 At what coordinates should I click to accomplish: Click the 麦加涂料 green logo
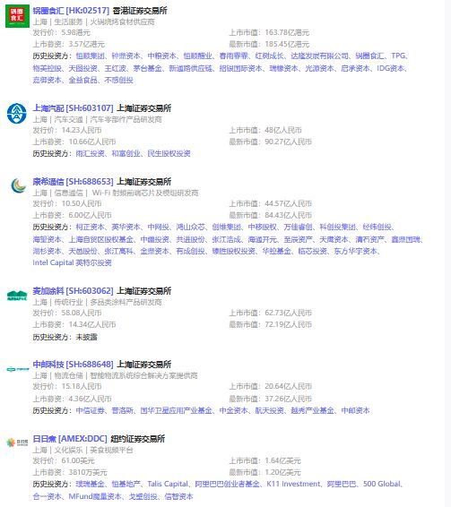[x=17, y=296]
